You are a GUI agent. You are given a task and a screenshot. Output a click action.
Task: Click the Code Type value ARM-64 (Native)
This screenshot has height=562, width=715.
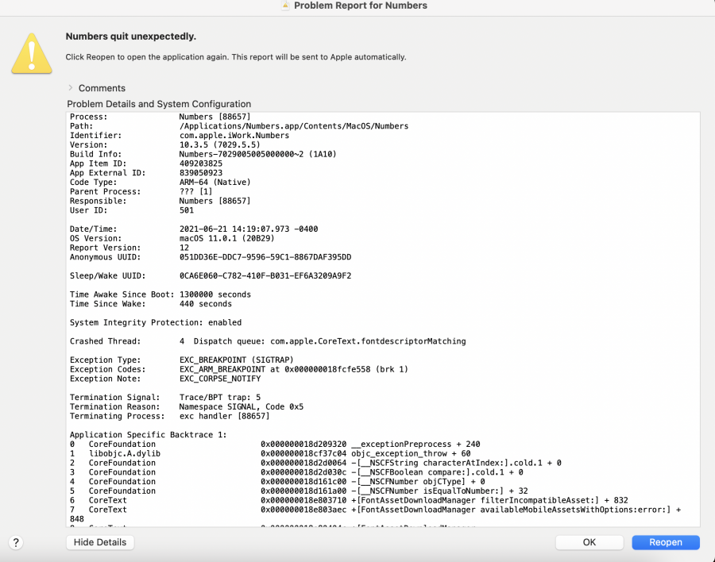[x=214, y=183]
